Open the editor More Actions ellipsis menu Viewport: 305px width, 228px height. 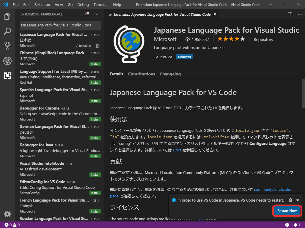(299, 14)
